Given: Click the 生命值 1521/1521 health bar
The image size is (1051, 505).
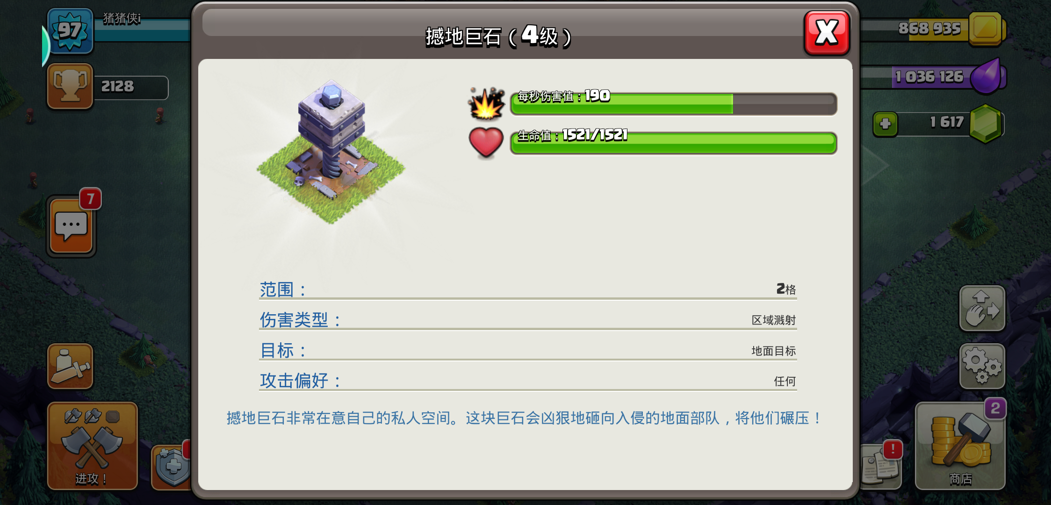Looking at the screenshot, I should click(x=673, y=143).
